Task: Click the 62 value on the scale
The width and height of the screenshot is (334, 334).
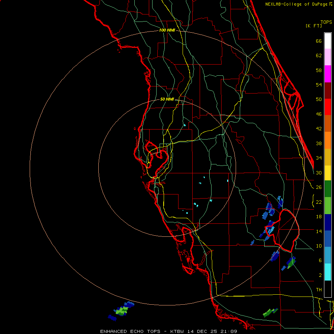Action: click(319, 56)
